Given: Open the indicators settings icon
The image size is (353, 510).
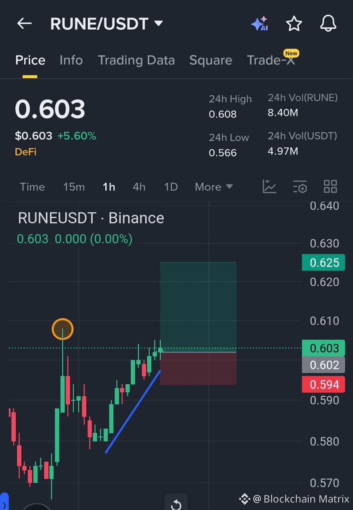Looking at the screenshot, I should tap(300, 187).
